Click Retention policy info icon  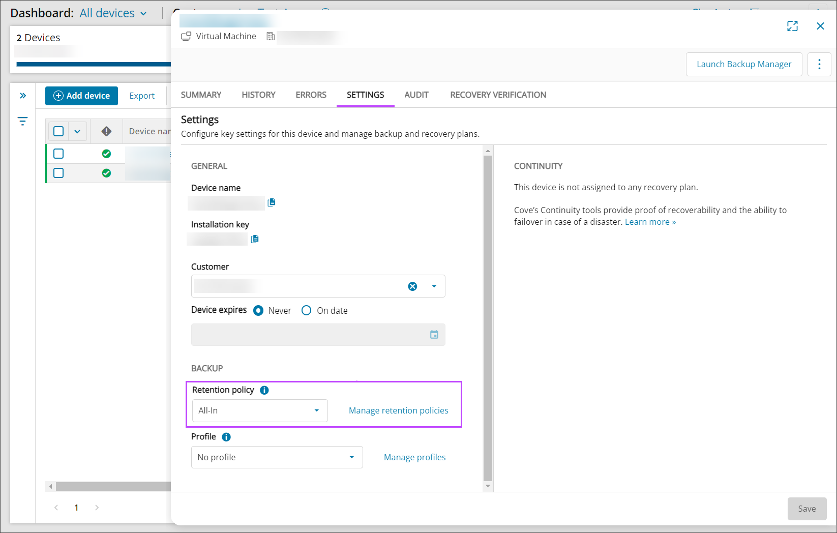coord(264,390)
